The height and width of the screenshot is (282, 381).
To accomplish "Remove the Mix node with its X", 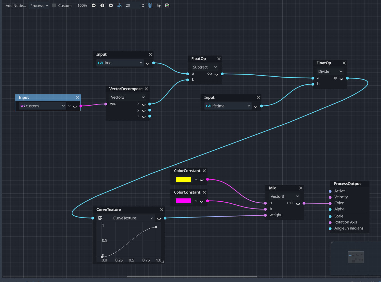I will 301,188.
